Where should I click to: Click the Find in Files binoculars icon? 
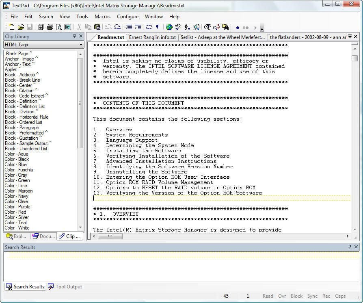(225, 27)
